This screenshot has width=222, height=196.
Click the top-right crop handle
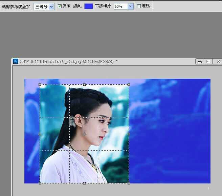pyautogui.click(x=129, y=85)
